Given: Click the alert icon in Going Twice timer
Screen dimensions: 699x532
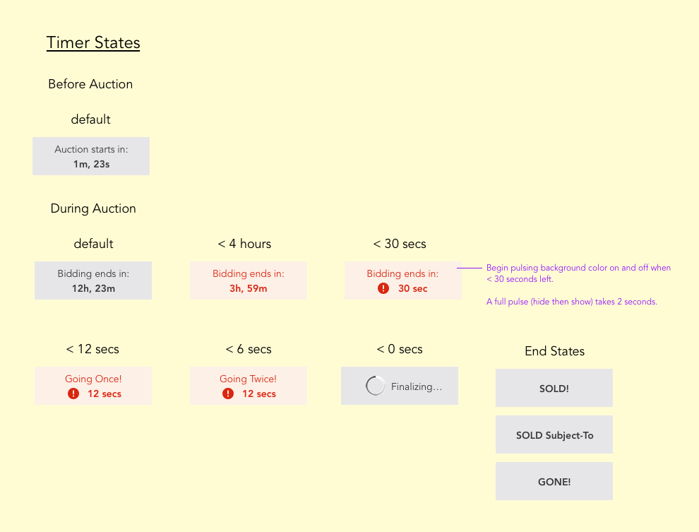Looking at the screenshot, I should tap(228, 394).
